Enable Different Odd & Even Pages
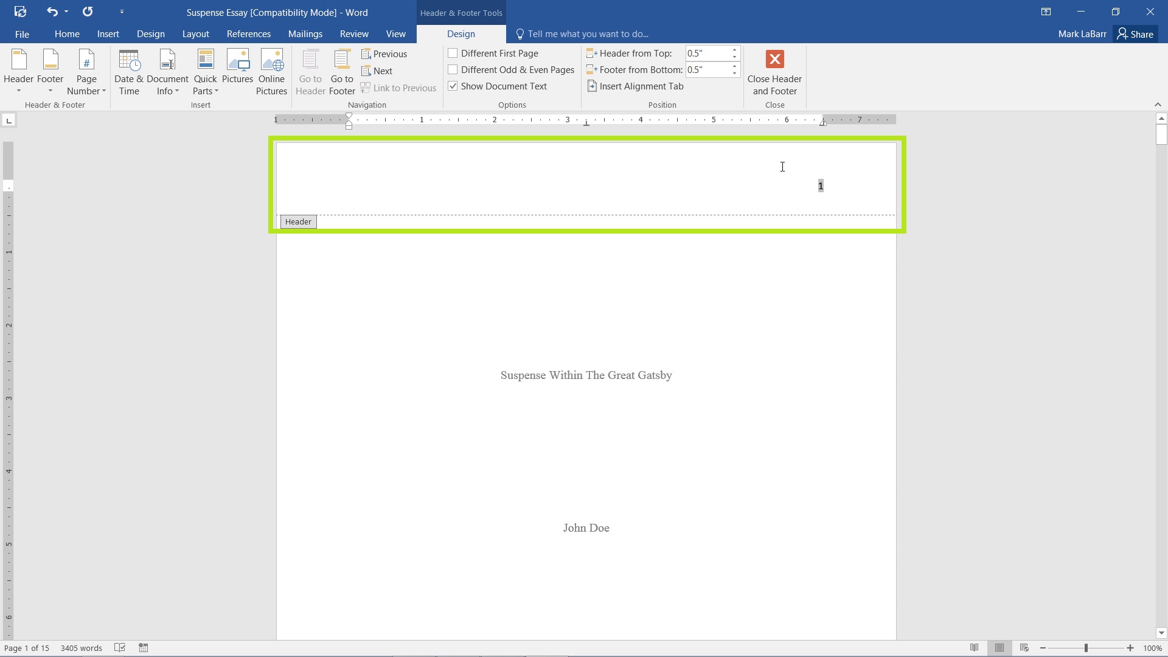This screenshot has height=657, width=1168. pyautogui.click(x=453, y=69)
